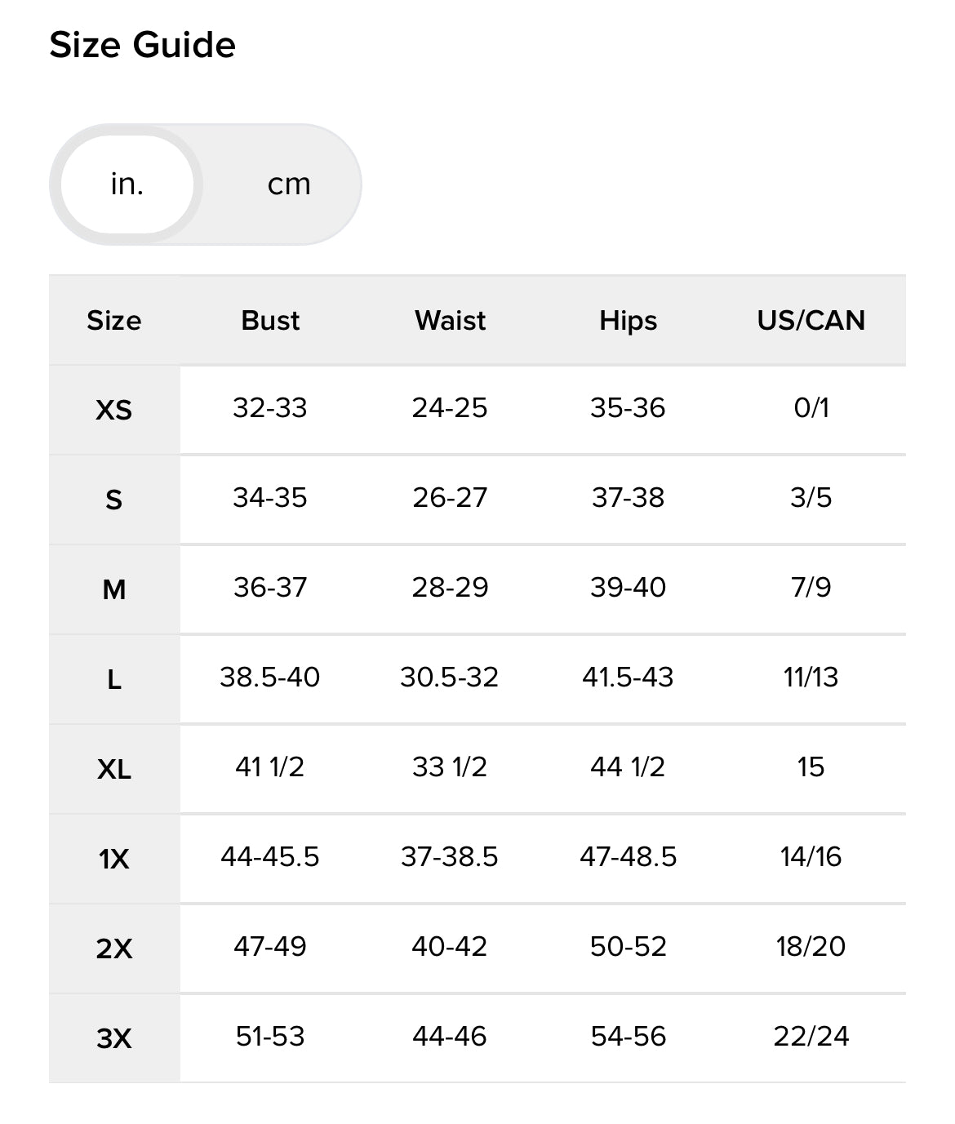Click the 3X US/CAN value 22/24
Screen dimensions: 955x1124
point(811,1036)
